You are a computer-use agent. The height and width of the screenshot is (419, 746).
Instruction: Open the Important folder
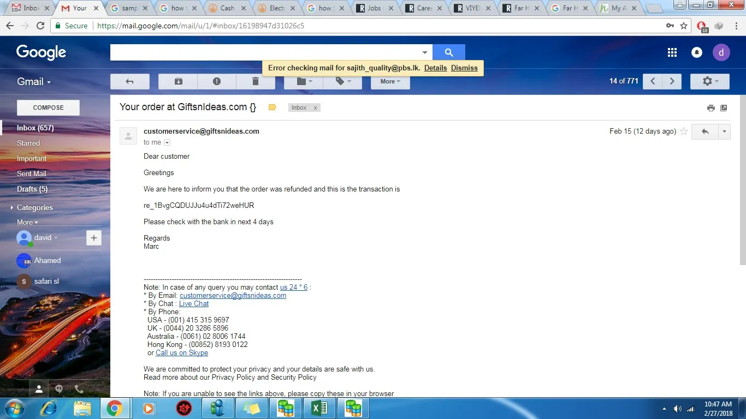(x=32, y=158)
